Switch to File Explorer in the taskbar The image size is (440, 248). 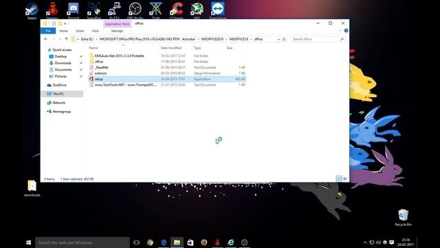tap(177, 242)
